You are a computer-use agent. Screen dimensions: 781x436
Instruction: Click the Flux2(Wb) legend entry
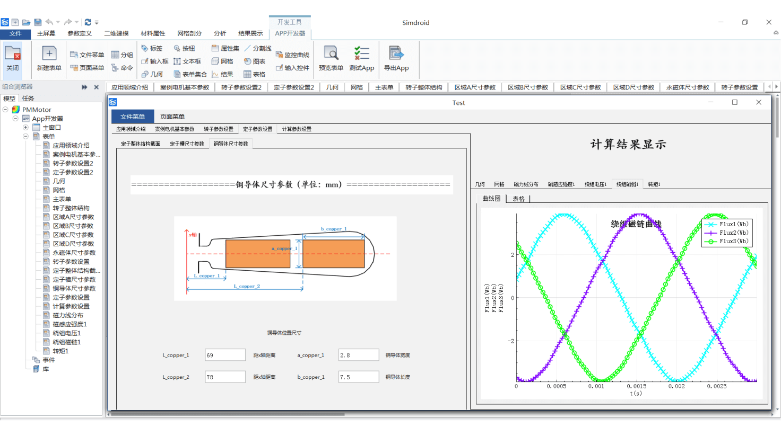coord(727,233)
